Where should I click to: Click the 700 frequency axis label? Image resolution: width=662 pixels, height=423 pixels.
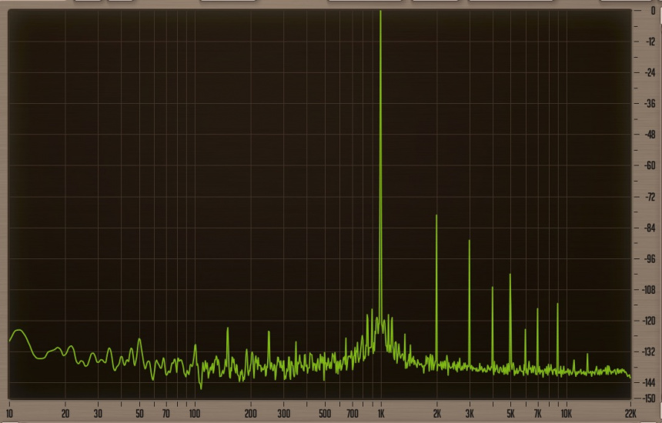[353, 413]
